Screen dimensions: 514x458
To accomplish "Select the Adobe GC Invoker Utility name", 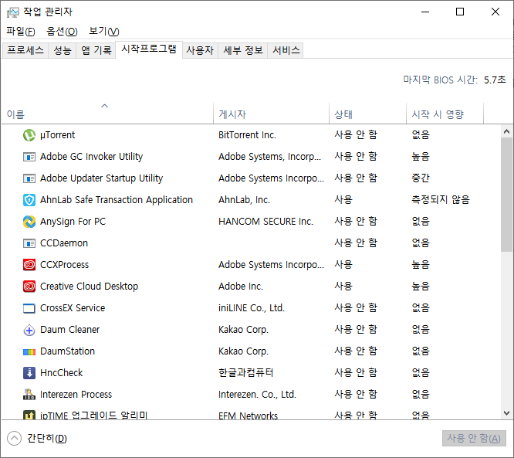I will point(92,157).
